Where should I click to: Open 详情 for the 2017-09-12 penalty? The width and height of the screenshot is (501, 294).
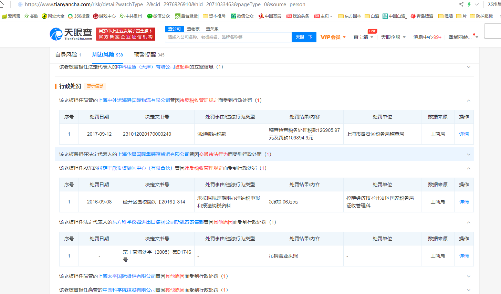point(464,134)
